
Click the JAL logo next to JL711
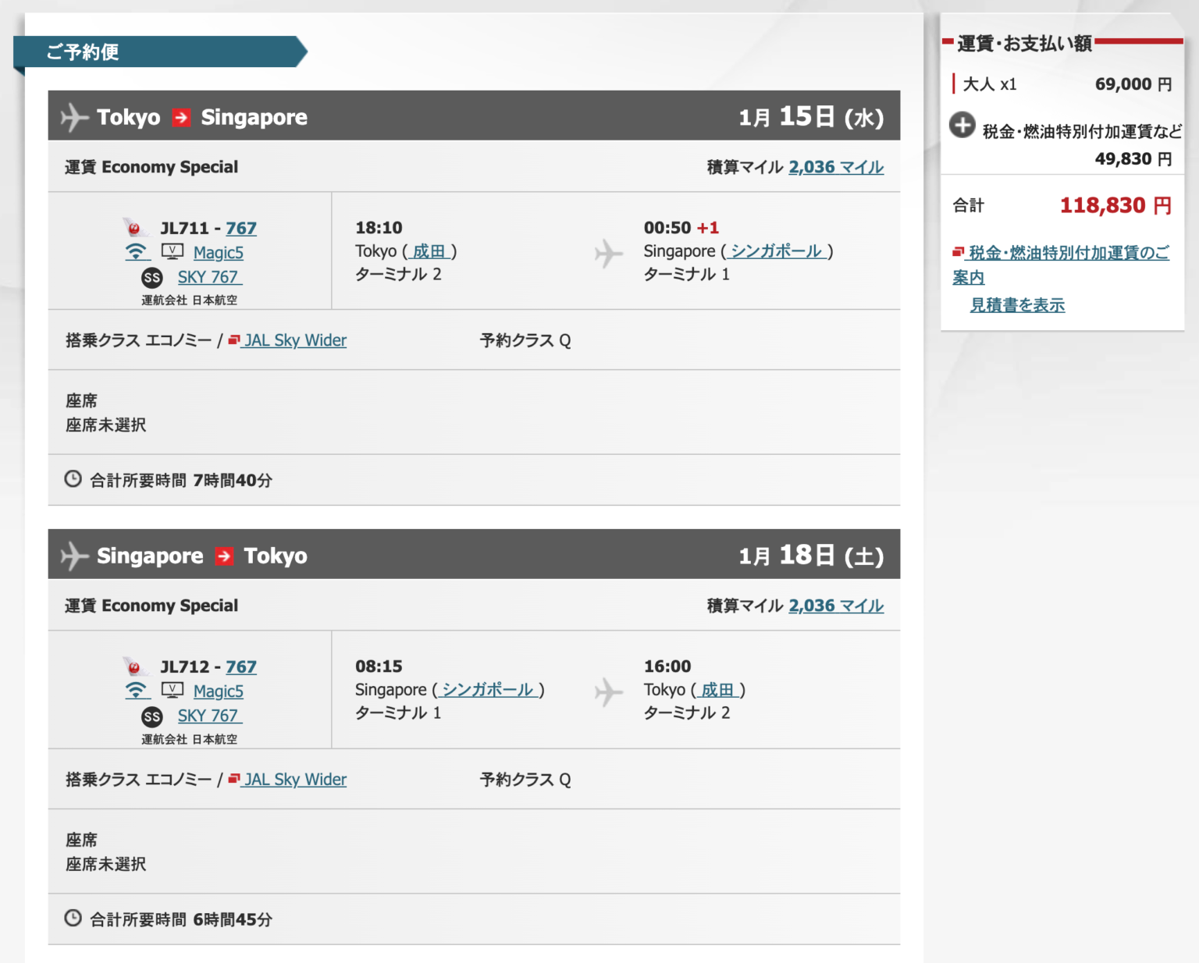(x=134, y=228)
